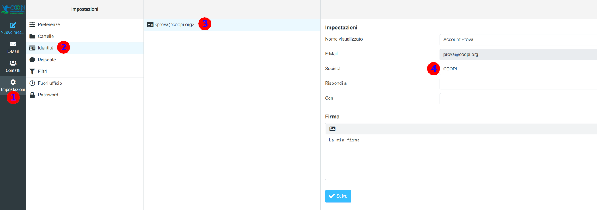Click the Rispondi a input field
The height and width of the screenshot is (210, 597).
(x=518, y=84)
